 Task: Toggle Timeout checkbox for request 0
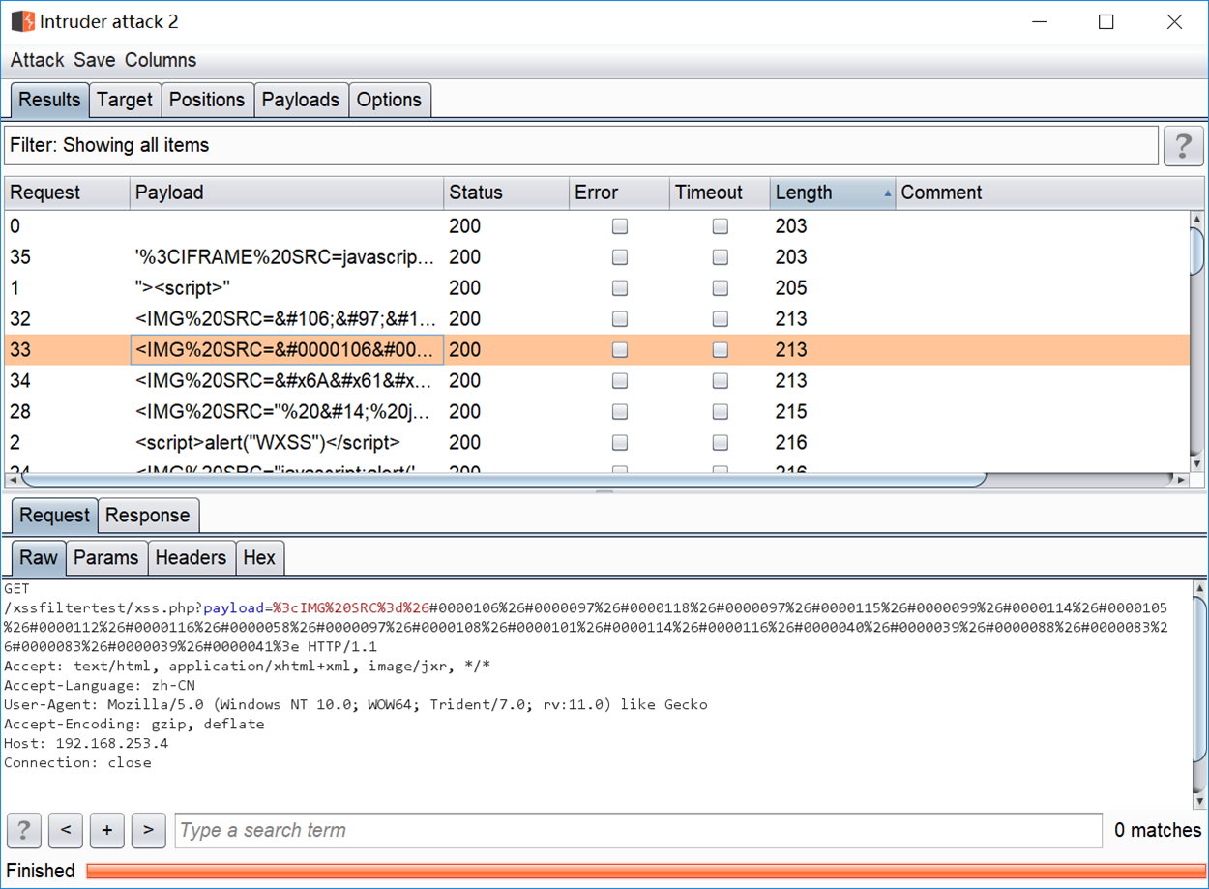coord(720,226)
